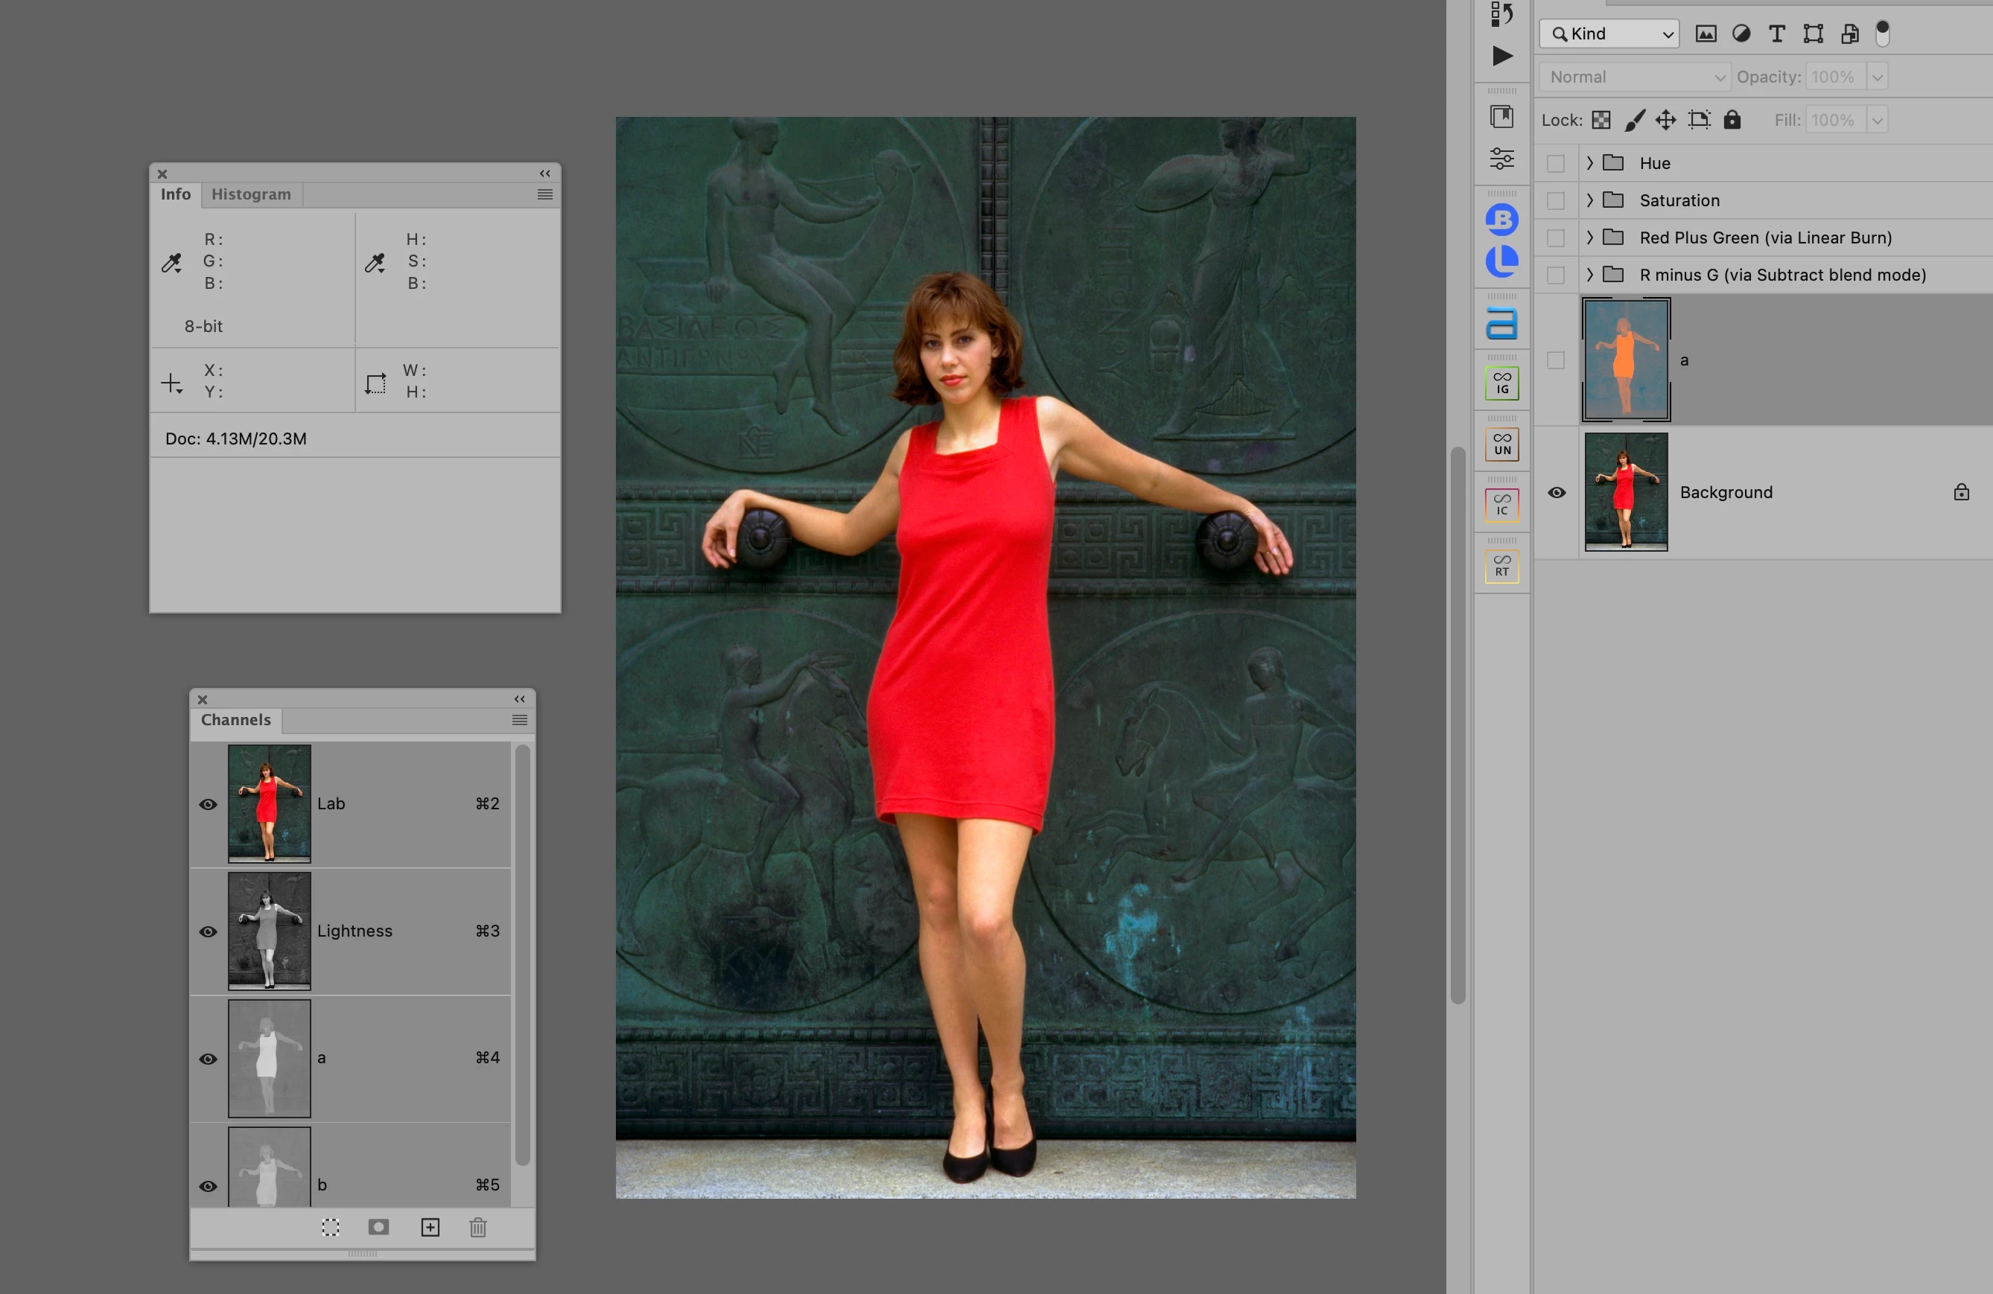1993x1294 pixels.
Task: Open the Properties sliders panel icon
Action: [1502, 158]
